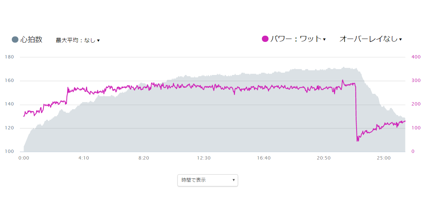This screenshot has height=211, width=428.
Task: Open the パワー：ワット metric dropdown
Action: (298, 39)
